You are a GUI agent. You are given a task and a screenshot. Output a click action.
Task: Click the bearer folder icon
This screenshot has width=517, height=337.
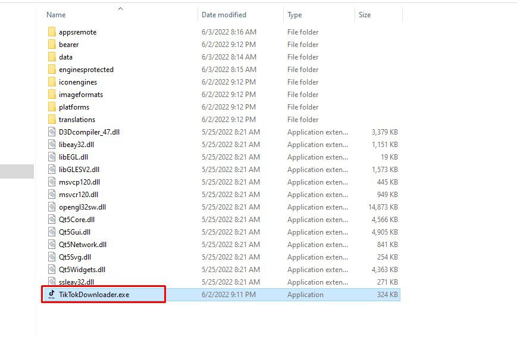click(52, 45)
